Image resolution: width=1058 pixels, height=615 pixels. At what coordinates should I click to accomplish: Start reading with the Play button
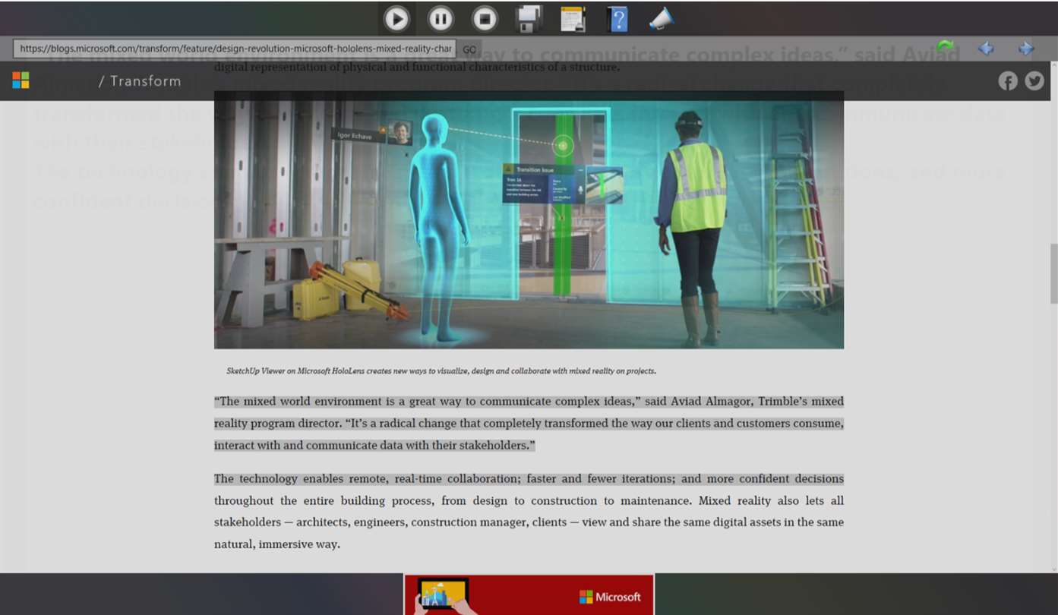pos(396,19)
